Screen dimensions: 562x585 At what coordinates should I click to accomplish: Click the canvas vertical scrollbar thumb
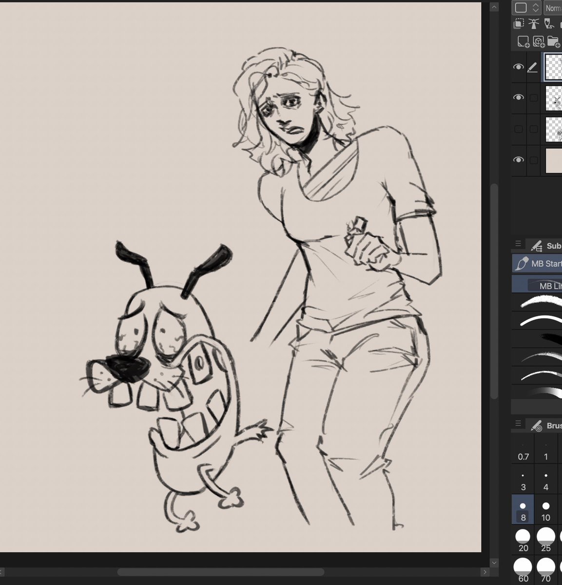[x=494, y=291]
